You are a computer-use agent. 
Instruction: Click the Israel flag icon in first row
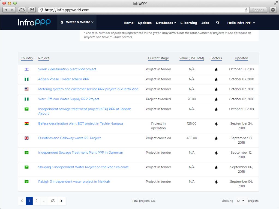pyautogui.click(x=26, y=69)
